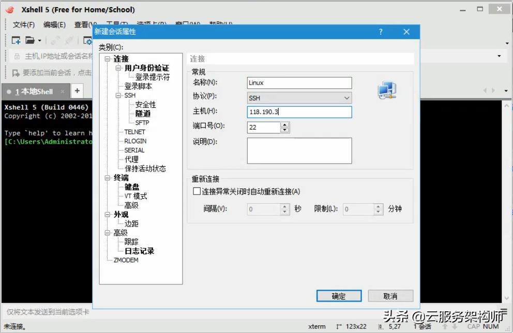This screenshot has width=513, height=333.
Task: Increase 端口号 with the up stepper arrow
Action: [x=284, y=124]
